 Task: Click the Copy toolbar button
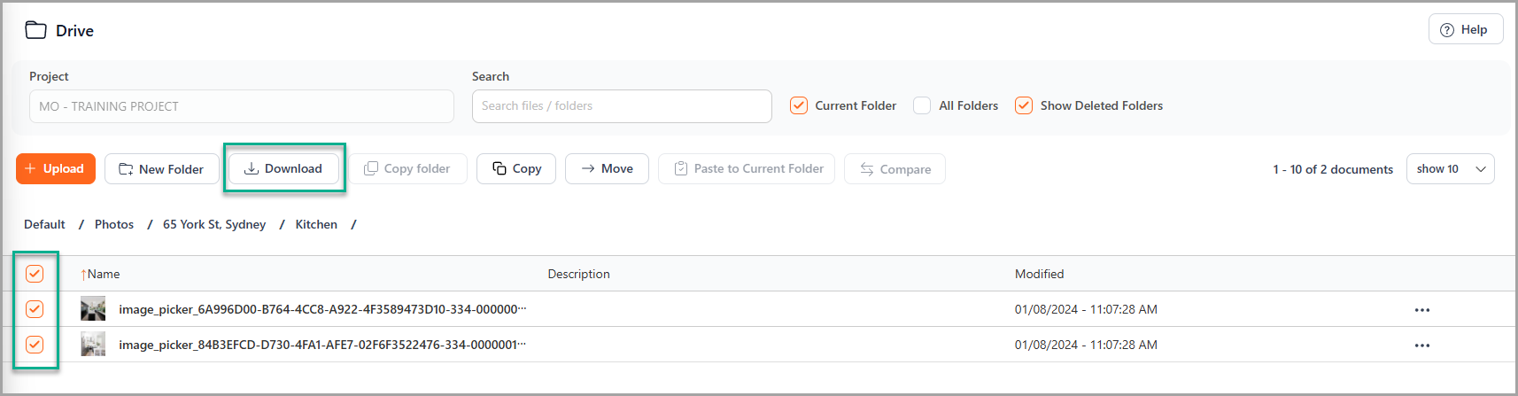click(x=516, y=168)
